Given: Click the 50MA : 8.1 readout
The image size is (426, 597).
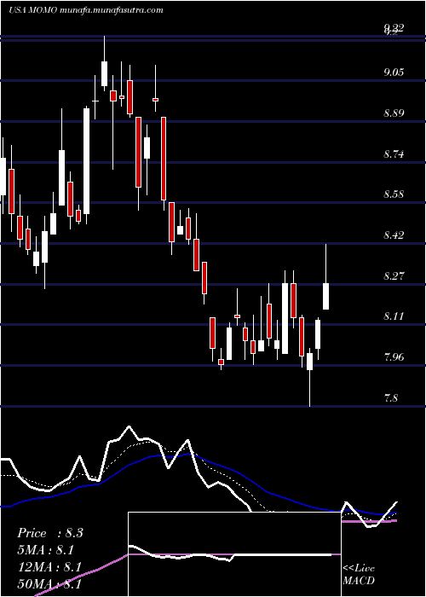Looking at the screenshot, I should (x=49, y=584).
